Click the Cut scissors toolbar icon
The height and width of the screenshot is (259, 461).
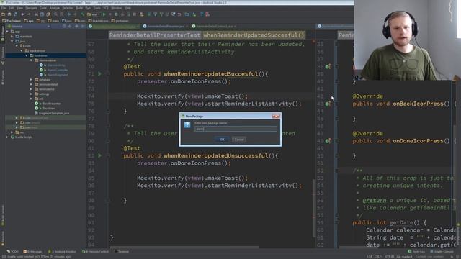tap(36, 14)
